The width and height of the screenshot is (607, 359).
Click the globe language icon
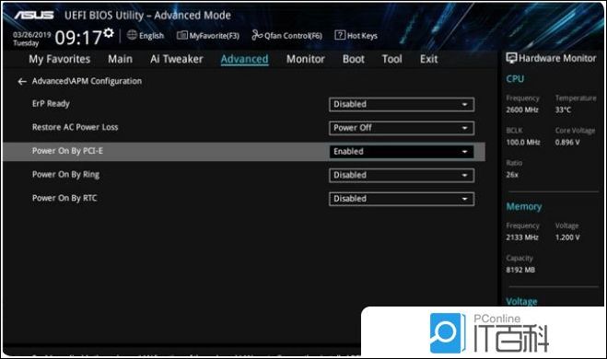click(x=132, y=35)
